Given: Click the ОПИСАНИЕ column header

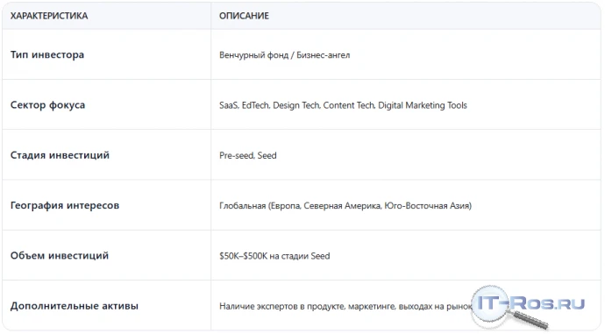Looking at the screenshot, I should pyautogui.click(x=244, y=16).
